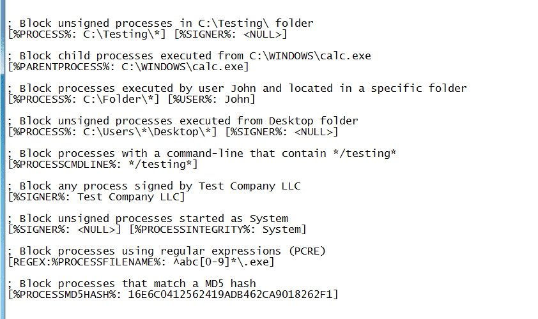Click the PARENTPROCESS calc.exe rule line

[128, 67]
